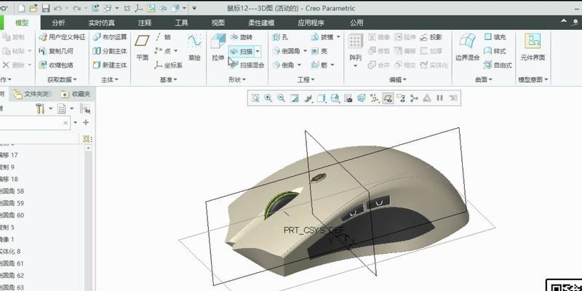Select the 平面 (Plane) datum tool

(x=142, y=48)
